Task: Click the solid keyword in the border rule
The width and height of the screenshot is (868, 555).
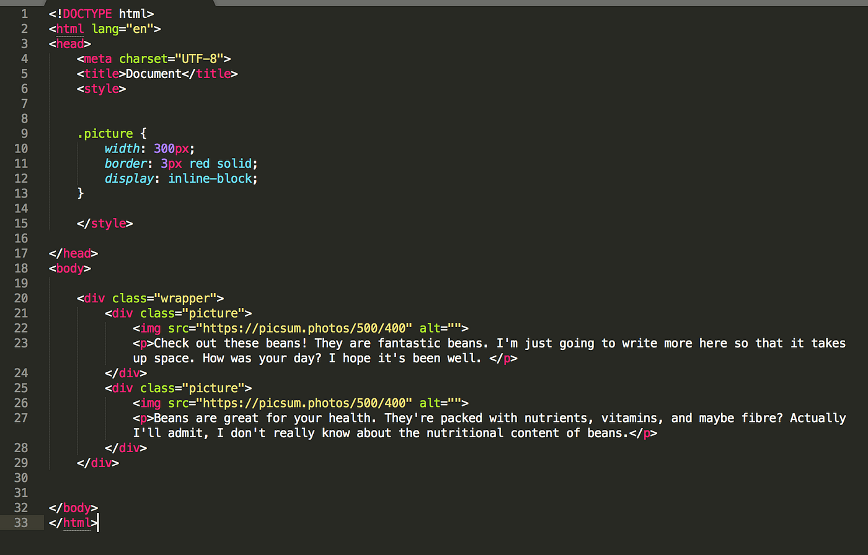Action: pos(234,164)
